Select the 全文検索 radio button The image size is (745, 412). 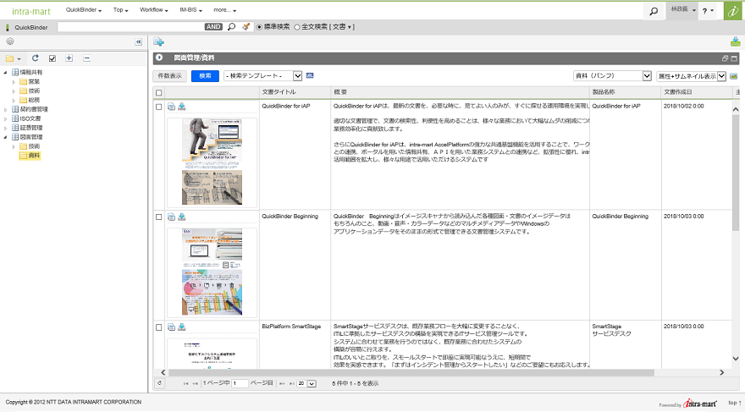297,27
